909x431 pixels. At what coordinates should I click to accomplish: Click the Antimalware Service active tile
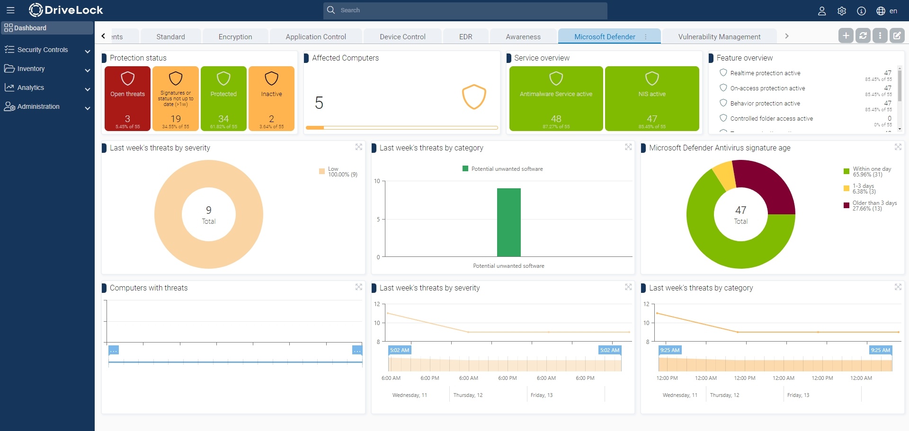point(556,98)
